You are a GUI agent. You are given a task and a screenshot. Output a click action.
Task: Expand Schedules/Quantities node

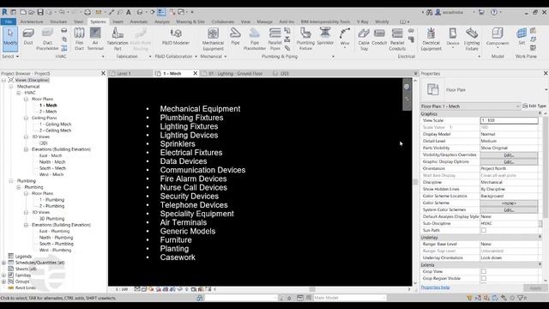(x=3, y=263)
